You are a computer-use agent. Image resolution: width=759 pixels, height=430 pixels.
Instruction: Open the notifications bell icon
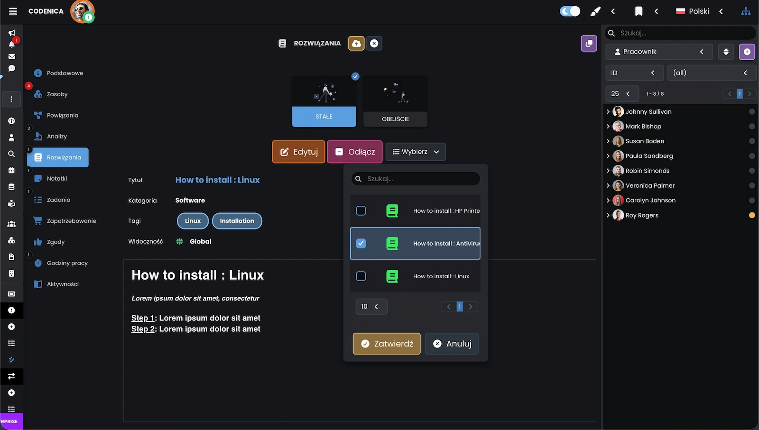point(12,44)
